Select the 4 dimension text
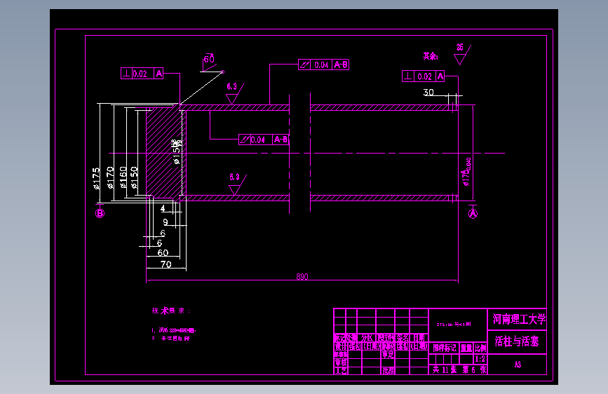This screenshot has width=608, height=394. click(163, 209)
